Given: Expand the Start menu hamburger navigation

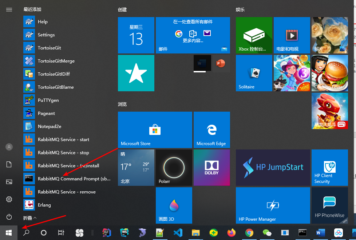Looking at the screenshot, I should [x=9, y=9].
